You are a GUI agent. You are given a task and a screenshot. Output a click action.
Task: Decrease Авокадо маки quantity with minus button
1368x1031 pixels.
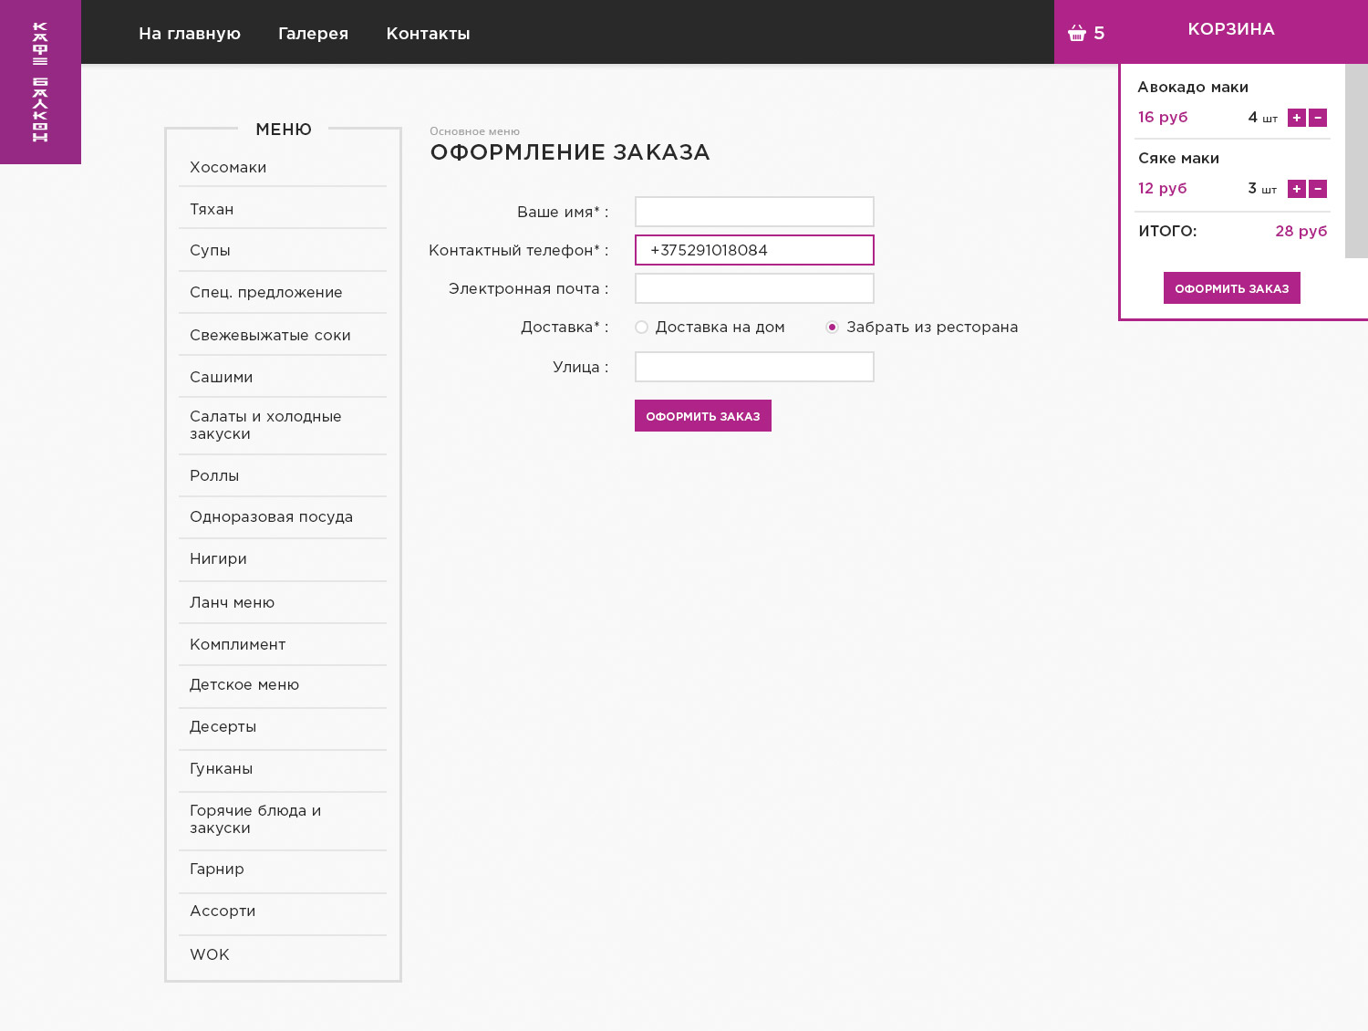1318,118
